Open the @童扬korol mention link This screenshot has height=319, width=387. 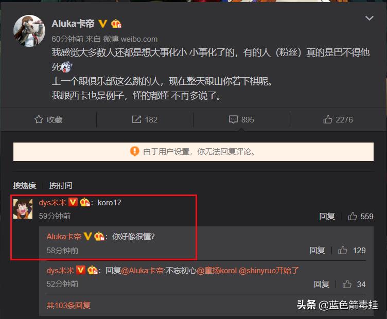pyautogui.click(x=217, y=271)
